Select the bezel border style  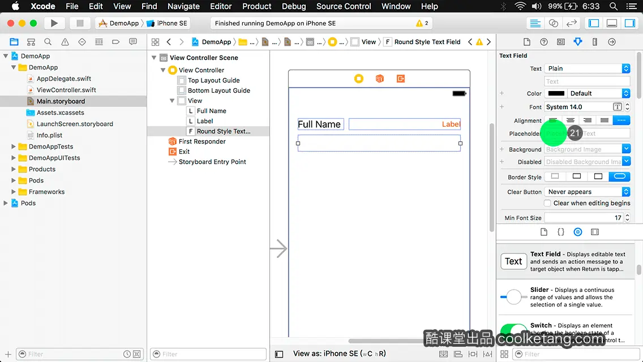click(x=598, y=176)
